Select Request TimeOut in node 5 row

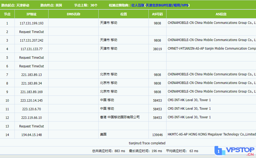click(x=32, y=57)
